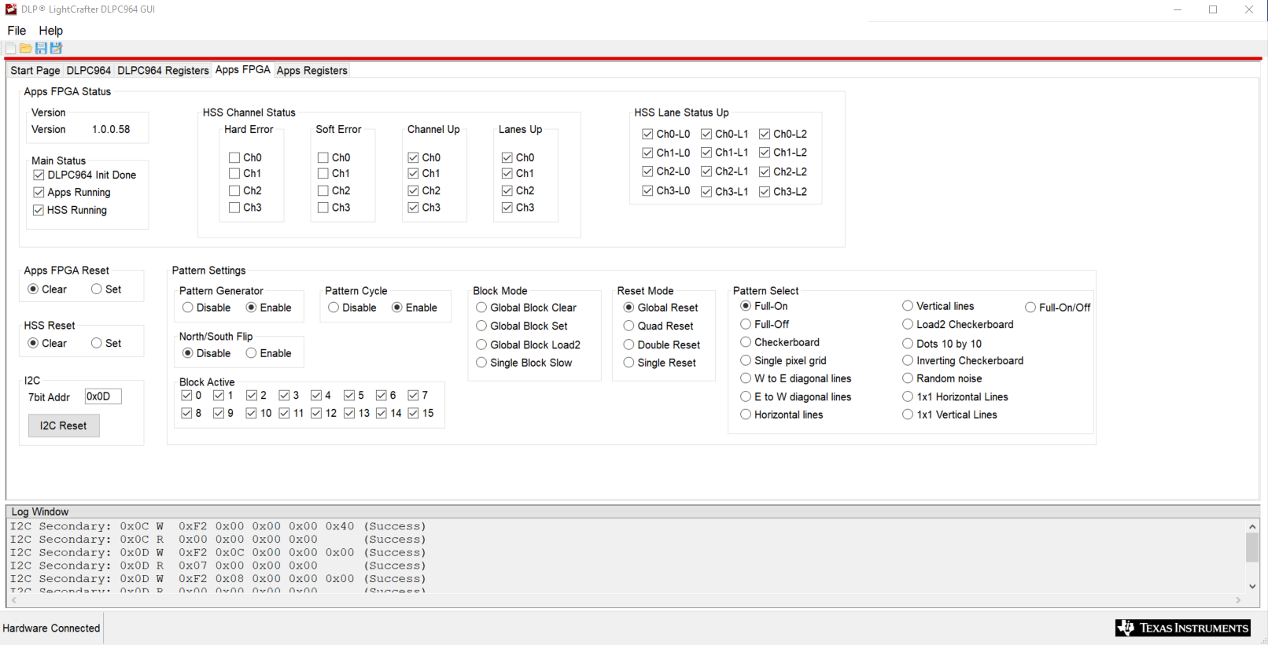Switch to the DLPC964 tab
1268x645 pixels.
pyautogui.click(x=88, y=71)
